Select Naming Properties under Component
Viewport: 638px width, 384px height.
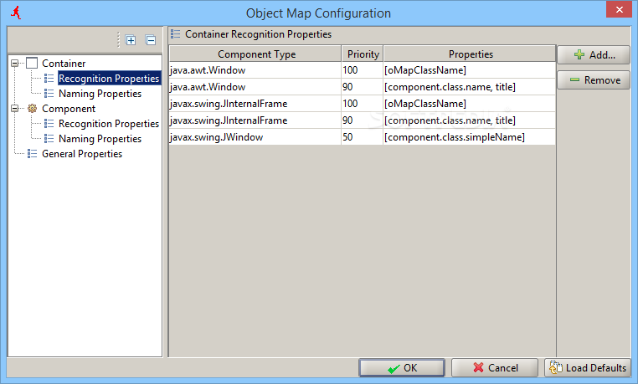click(x=100, y=139)
